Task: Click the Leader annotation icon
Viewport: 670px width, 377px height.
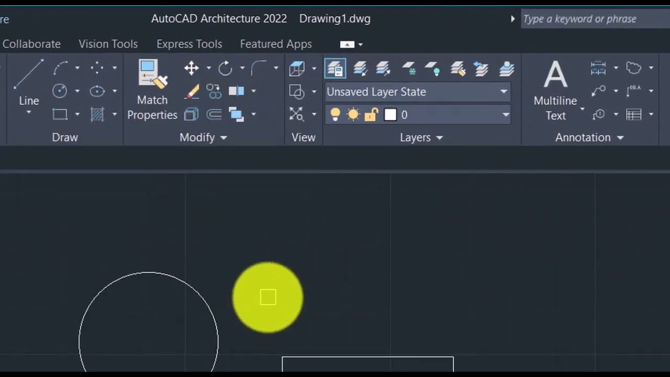Action: click(x=598, y=91)
